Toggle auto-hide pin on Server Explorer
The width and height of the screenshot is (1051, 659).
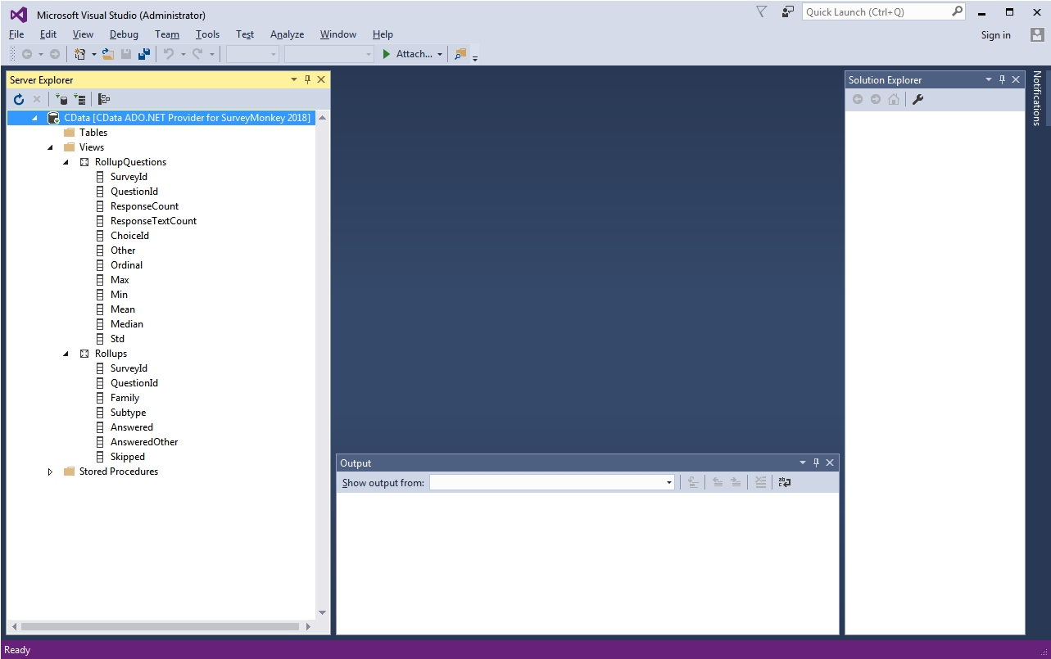pos(307,79)
